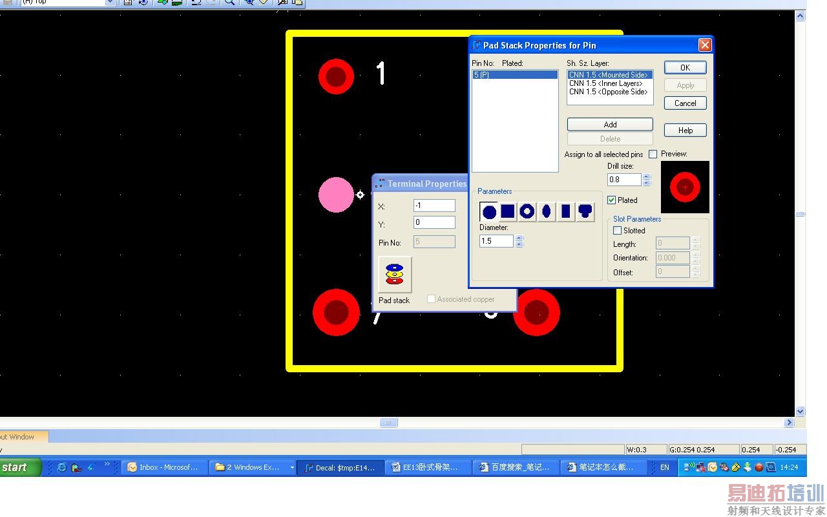Expand the quick launch chevron
This screenshot has height=517, width=827.
point(107,464)
